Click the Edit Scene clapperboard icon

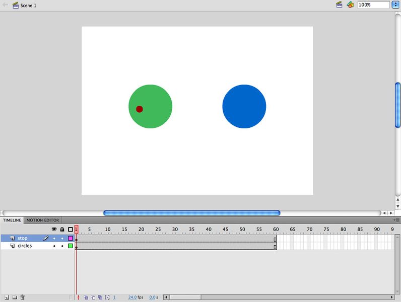(x=340, y=5)
